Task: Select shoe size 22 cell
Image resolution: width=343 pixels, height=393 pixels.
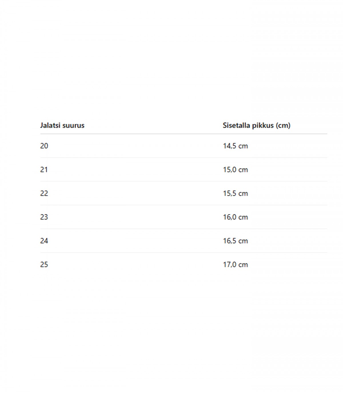Action: coord(44,194)
